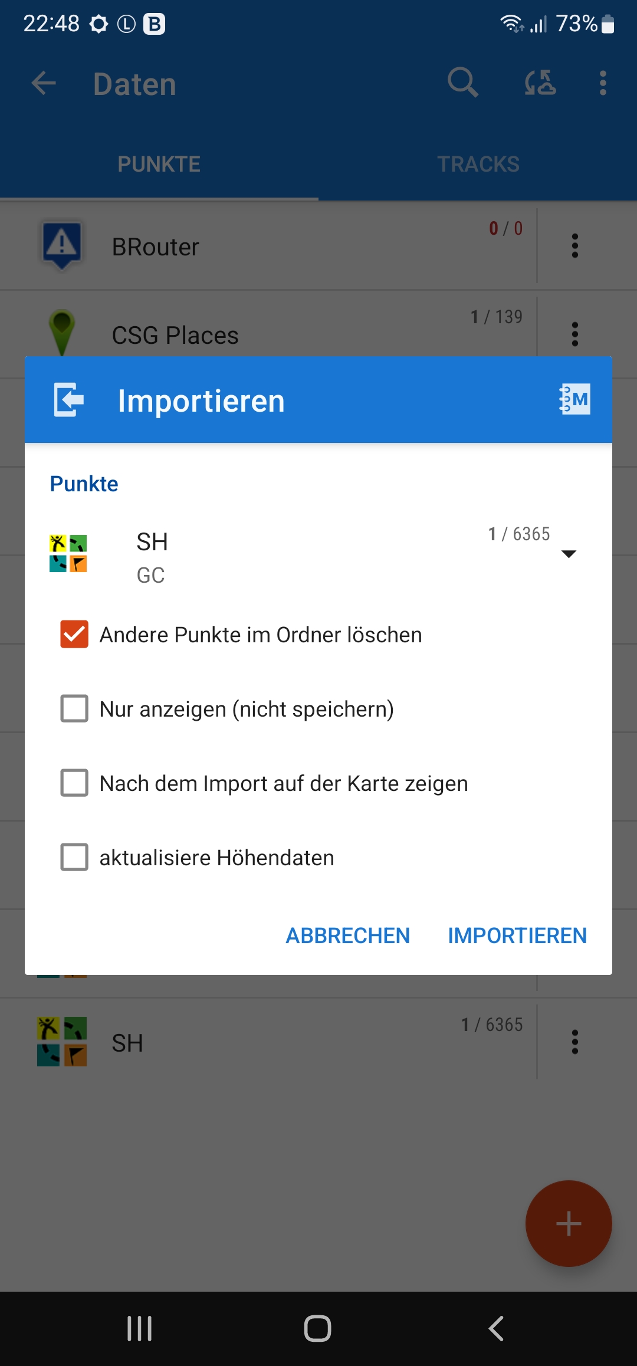Switch to the TRACKS tab
Screen dimensions: 637x1366
(478, 164)
